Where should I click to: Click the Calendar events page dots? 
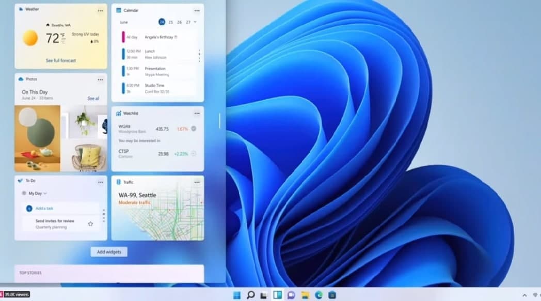click(199, 56)
